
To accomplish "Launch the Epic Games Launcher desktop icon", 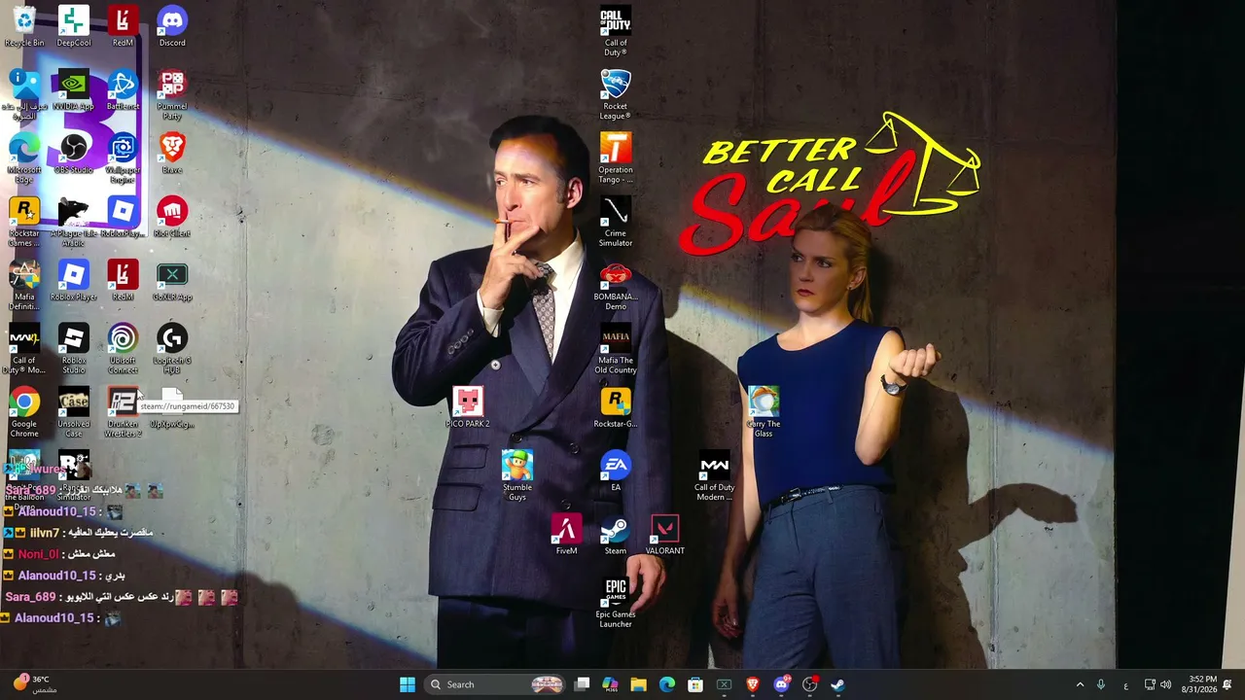I will 616,604.
